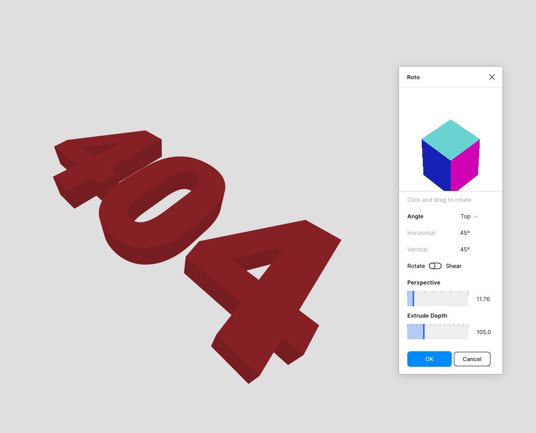Viewport: 536px width, 433px height.
Task: Click the Extrude Depth value 105.0
Action: click(483, 332)
